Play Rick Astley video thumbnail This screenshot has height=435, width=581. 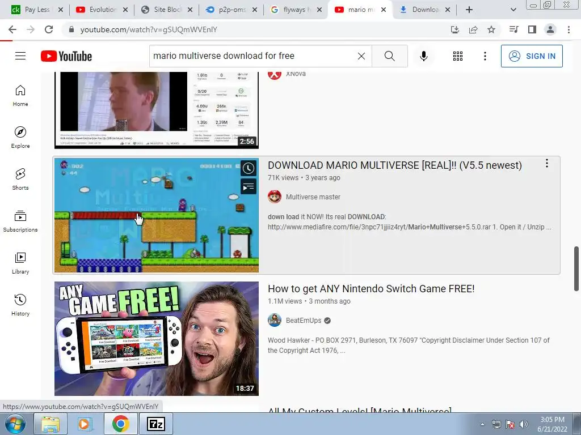click(157, 110)
